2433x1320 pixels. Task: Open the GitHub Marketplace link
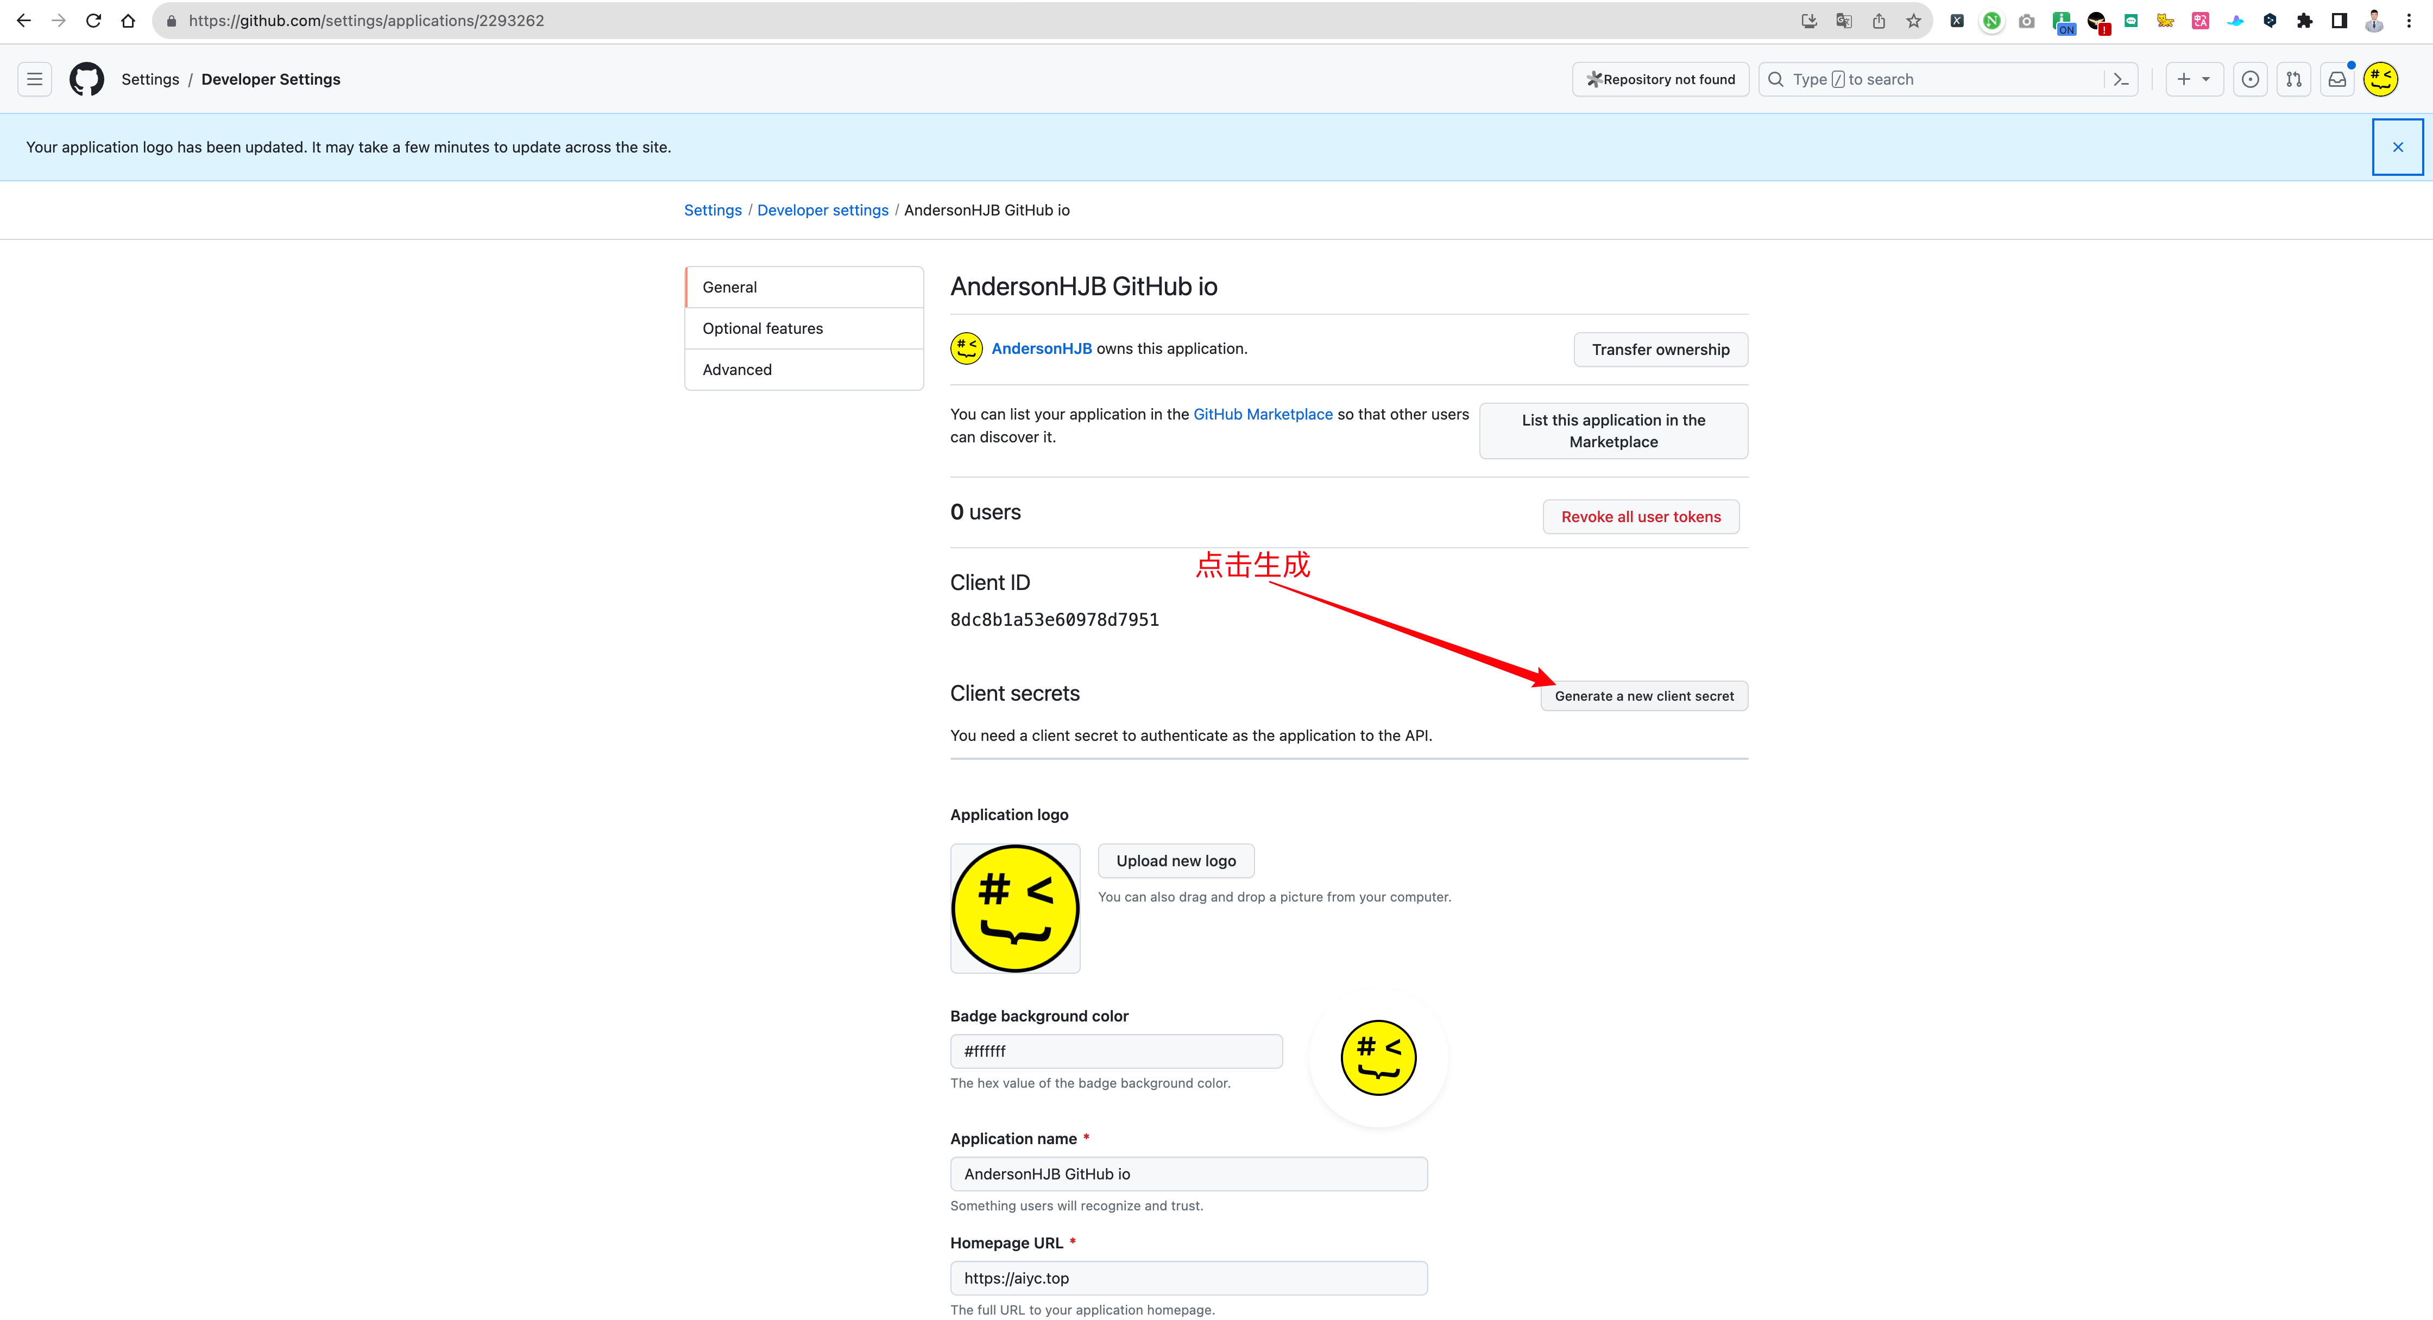coord(1263,415)
